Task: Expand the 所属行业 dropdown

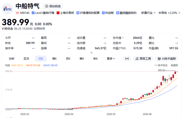Action: [148, 13]
